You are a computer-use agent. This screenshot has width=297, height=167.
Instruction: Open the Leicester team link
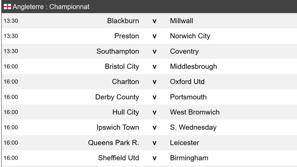pyautogui.click(x=184, y=143)
